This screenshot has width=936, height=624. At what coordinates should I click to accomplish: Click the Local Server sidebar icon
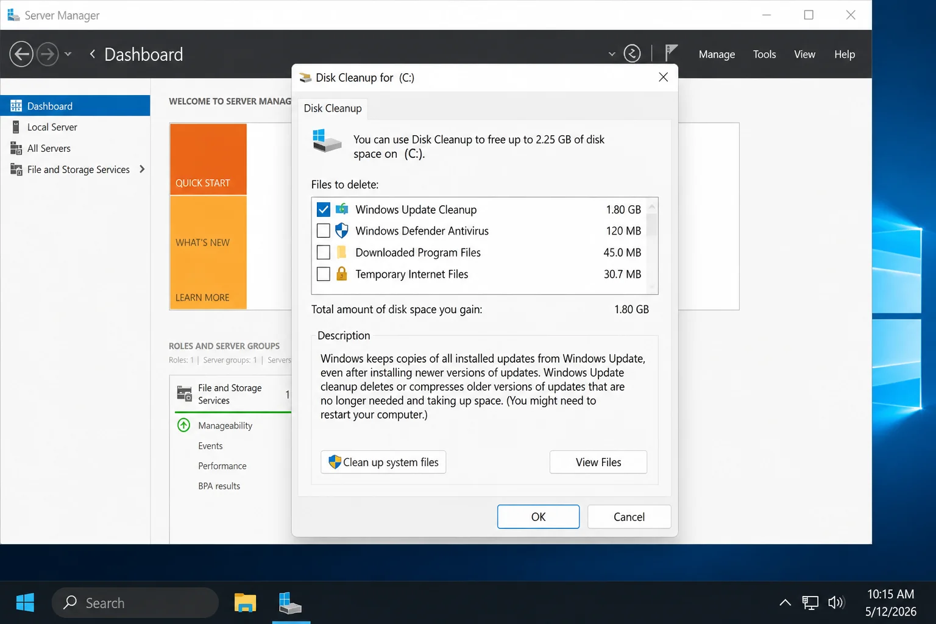click(16, 127)
